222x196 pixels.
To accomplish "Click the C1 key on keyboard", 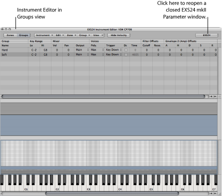I will [x=26, y=189].
